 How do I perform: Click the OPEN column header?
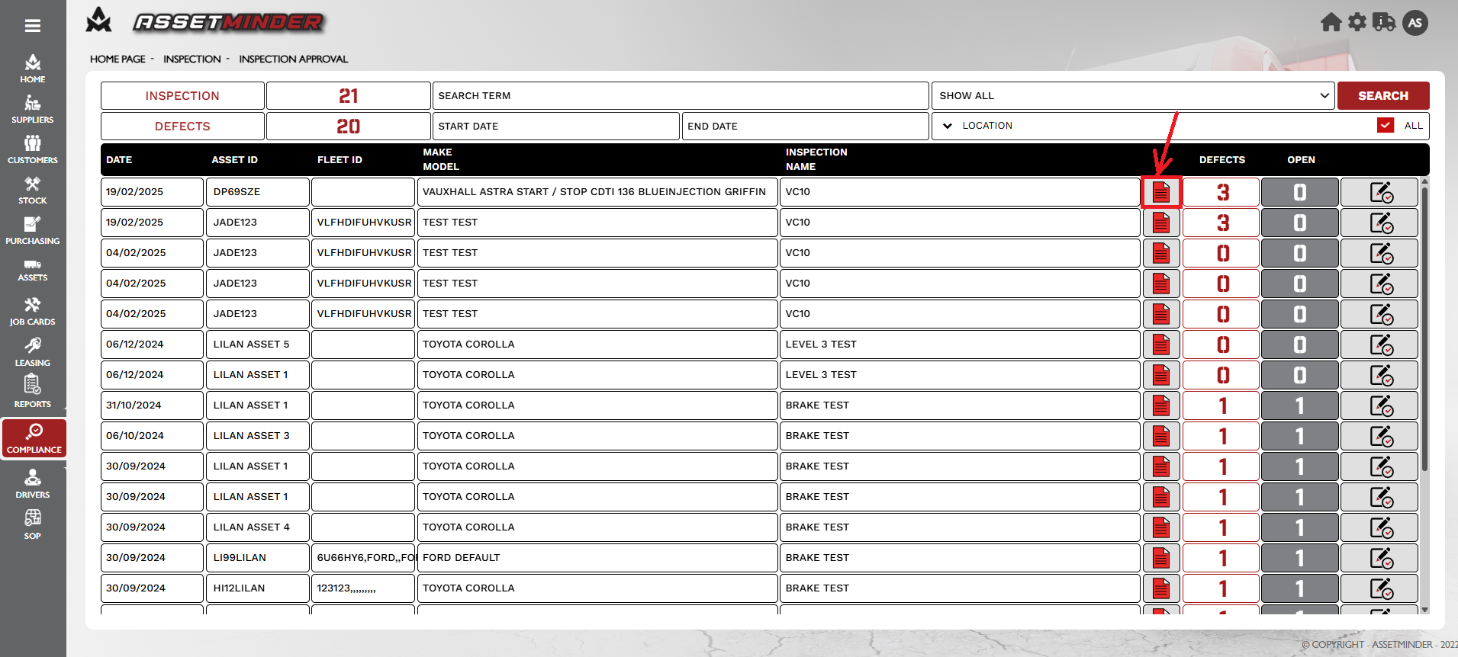pos(1301,160)
